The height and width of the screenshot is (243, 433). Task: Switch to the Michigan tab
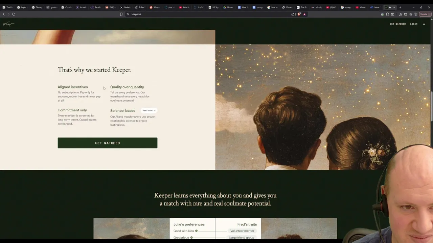pos(317,7)
